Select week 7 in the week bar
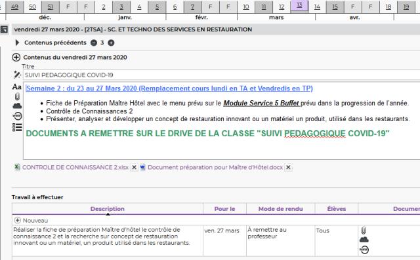420x260 pixels. (192, 7)
